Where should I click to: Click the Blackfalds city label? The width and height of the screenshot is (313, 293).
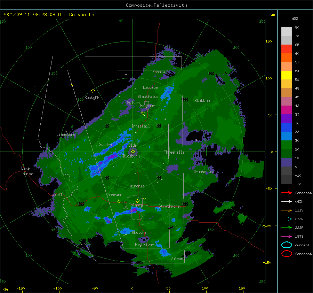point(148,97)
